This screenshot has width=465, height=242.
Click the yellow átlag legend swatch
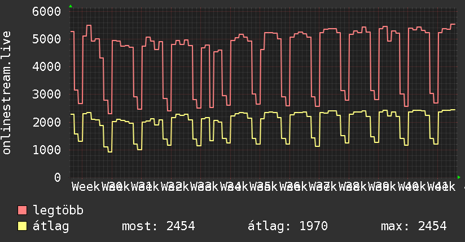click(22, 226)
